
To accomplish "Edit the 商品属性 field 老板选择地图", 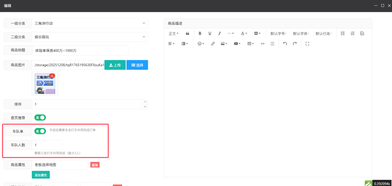I will point(60,165).
